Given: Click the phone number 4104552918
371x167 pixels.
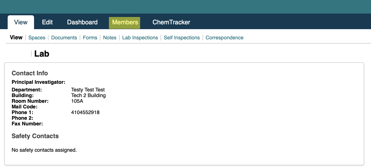Looking at the screenshot, I should click(x=85, y=112).
